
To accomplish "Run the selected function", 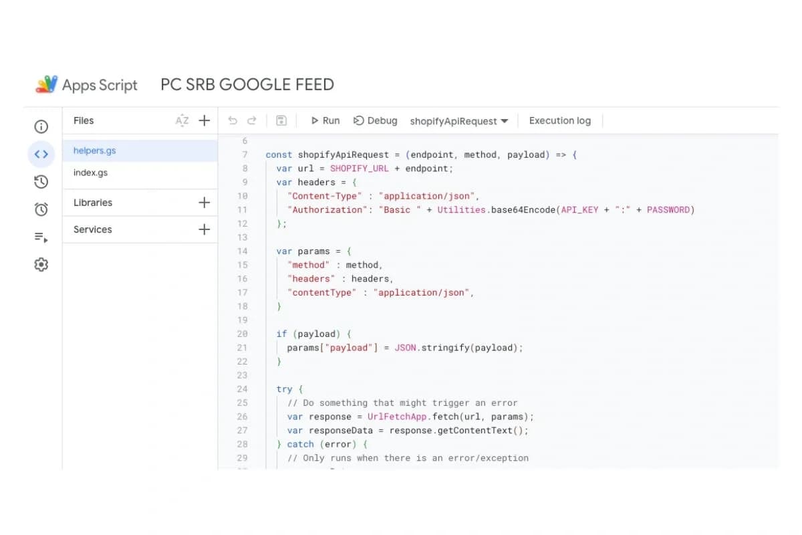I will 325,121.
